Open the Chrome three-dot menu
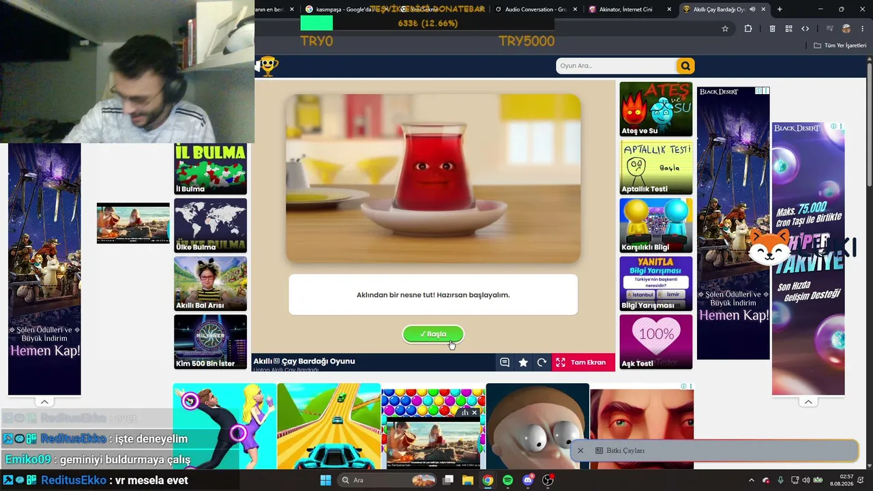This screenshot has width=873, height=491. [x=861, y=29]
